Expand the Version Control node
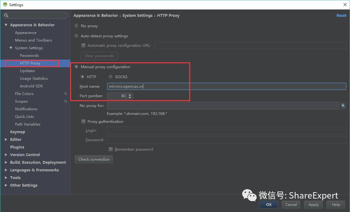Image resolution: width=350 pixels, height=212 pixels. click(6, 155)
